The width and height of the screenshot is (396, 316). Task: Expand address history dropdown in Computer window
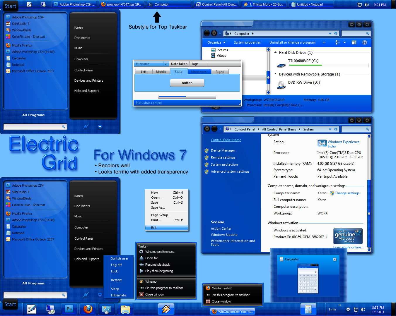[x=330, y=34]
